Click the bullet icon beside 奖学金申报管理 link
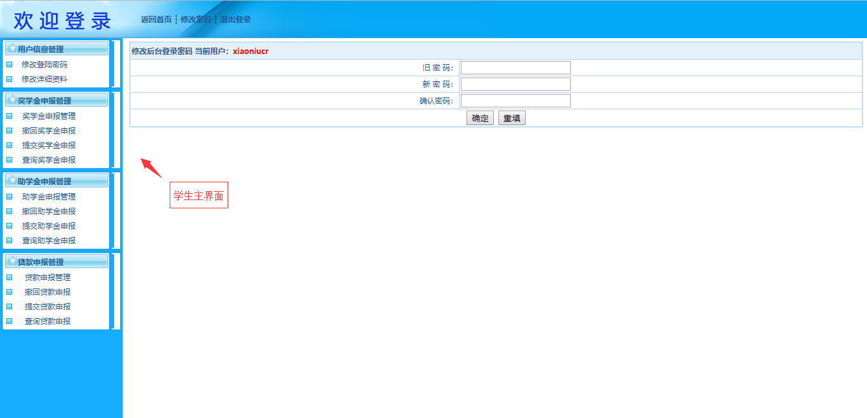Image resolution: width=867 pixels, height=418 pixels. pyautogui.click(x=10, y=116)
